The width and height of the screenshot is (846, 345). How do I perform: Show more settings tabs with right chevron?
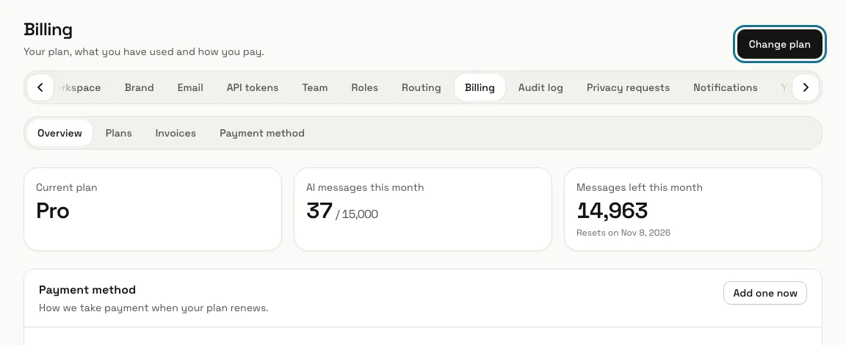(x=806, y=87)
